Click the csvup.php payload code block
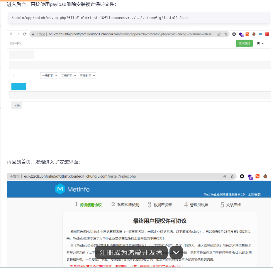 click(x=139, y=18)
